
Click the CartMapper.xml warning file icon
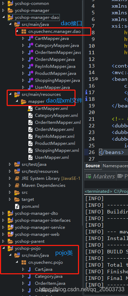pyautogui.click(x=30, y=108)
